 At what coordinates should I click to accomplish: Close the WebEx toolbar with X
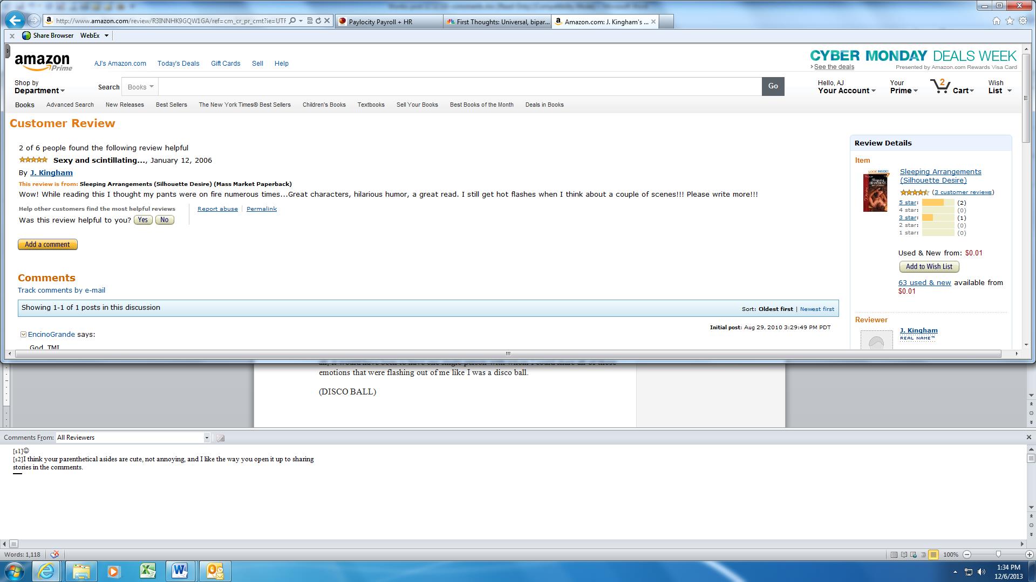point(12,36)
